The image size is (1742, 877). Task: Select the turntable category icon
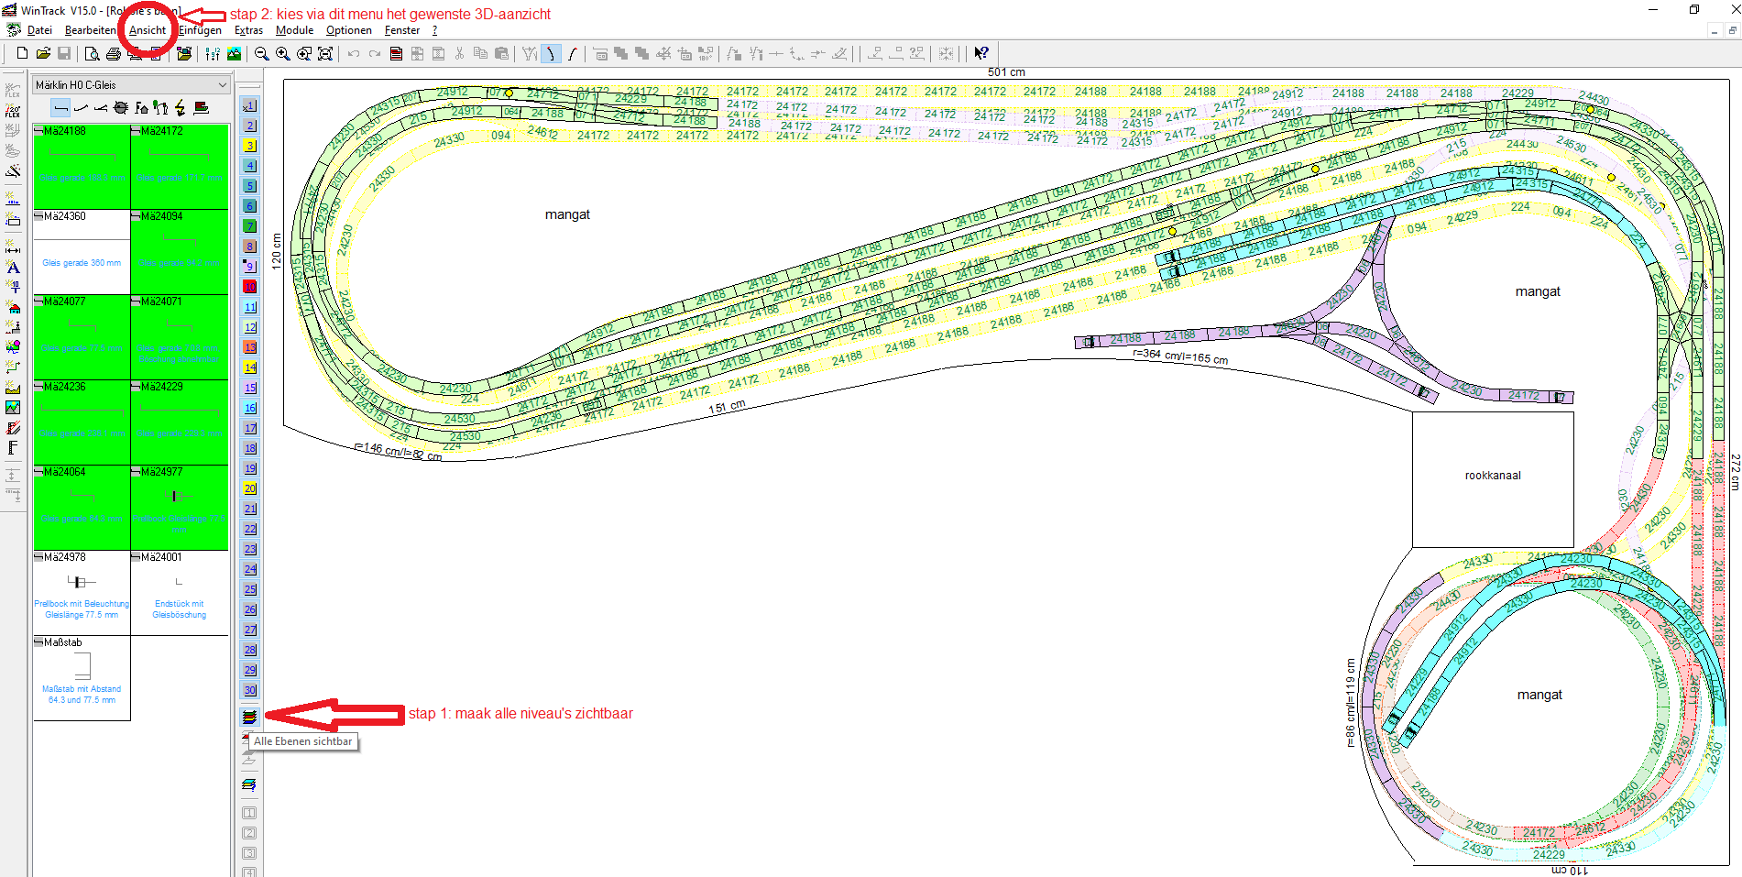coord(121,108)
